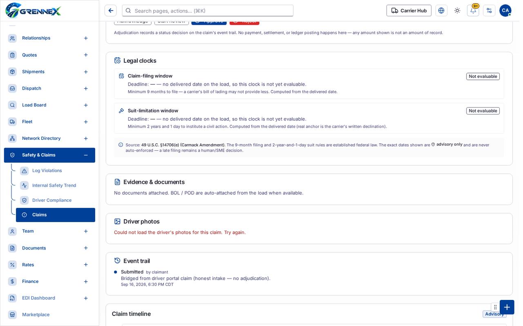Image resolution: width=523 pixels, height=326 pixels.
Task: Click the Shipments box icon
Action: pos(13,72)
